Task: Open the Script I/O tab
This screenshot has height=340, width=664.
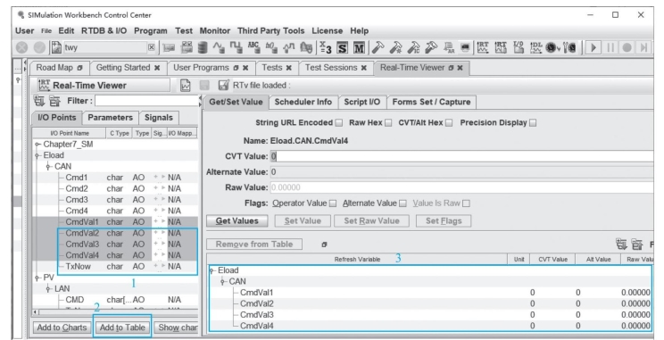Action: (x=362, y=102)
